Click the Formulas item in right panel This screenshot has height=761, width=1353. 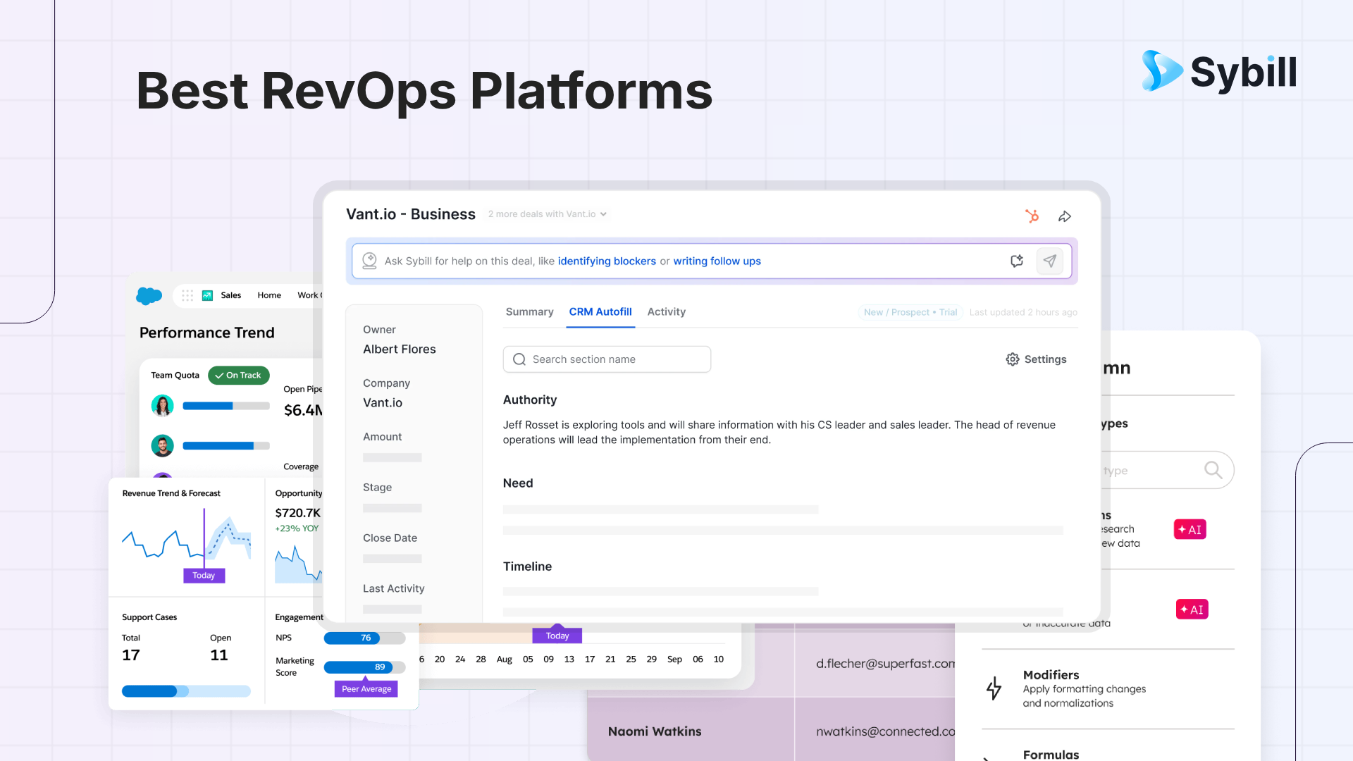1051,755
